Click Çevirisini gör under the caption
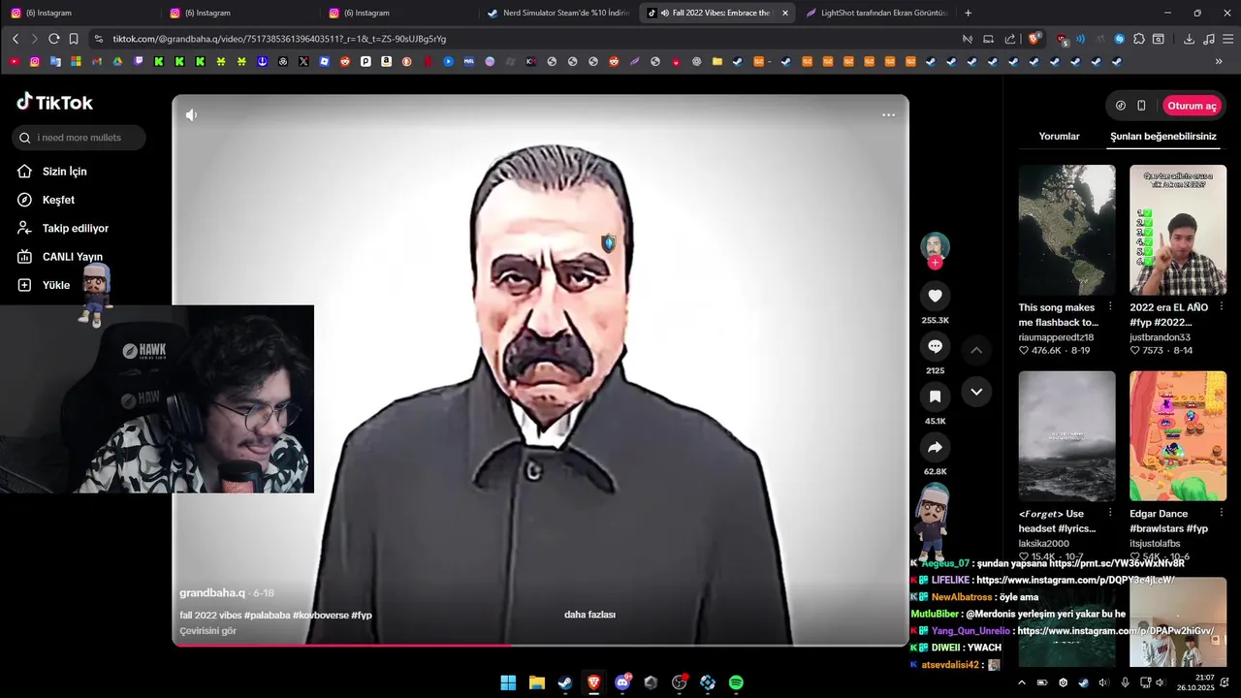This screenshot has width=1241, height=698. pos(207,631)
